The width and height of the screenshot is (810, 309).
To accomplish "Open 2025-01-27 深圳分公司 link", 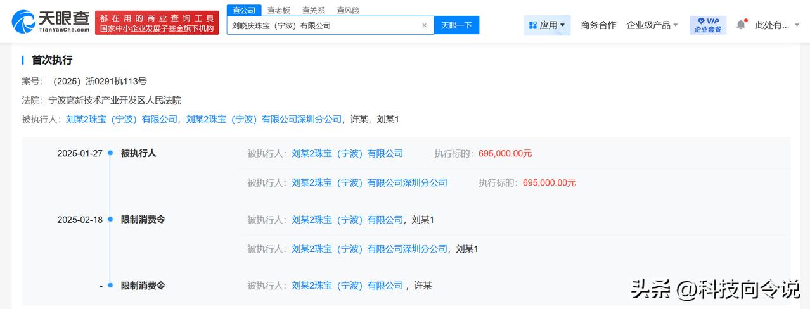I will (370, 182).
